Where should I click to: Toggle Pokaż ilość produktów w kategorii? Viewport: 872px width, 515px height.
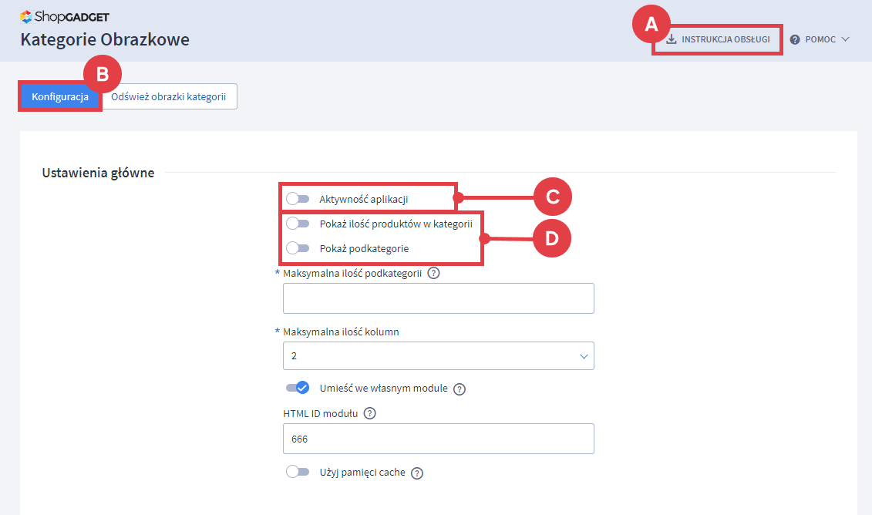[297, 224]
